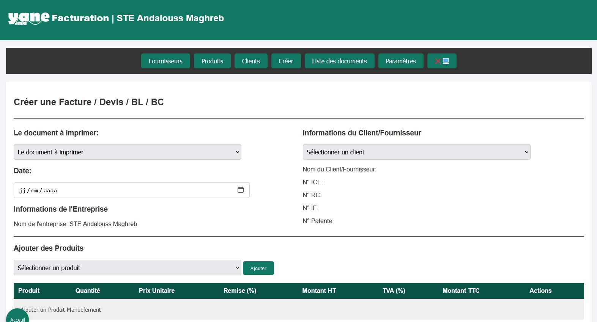This screenshot has width=597, height=322.
Task: Click the 'N° IF:' label
Action: pyautogui.click(x=310, y=208)
